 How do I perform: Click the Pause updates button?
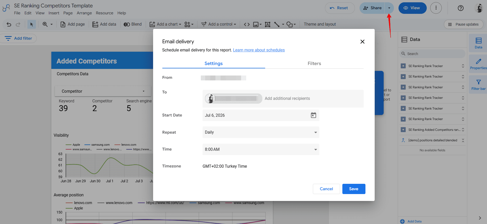pyautogui.click(x=463, y=24)
